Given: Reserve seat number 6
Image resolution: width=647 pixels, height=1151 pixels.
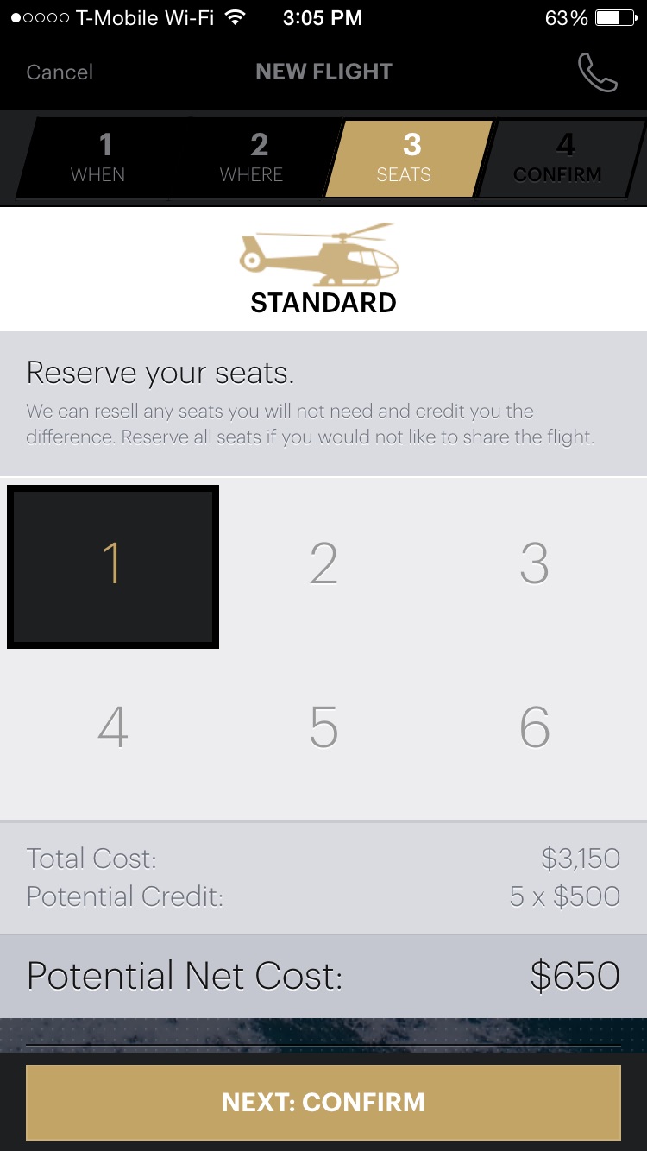Looking at the screenshot, I should tap(534, 727).
